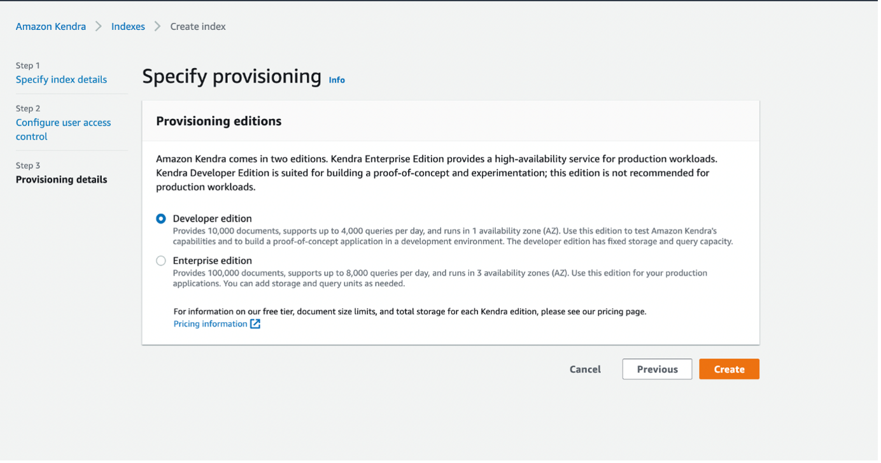This screenshot has width=881, height=463.
Task: Select the Enterprise edition radio button
Action: (x=161, y=261)
